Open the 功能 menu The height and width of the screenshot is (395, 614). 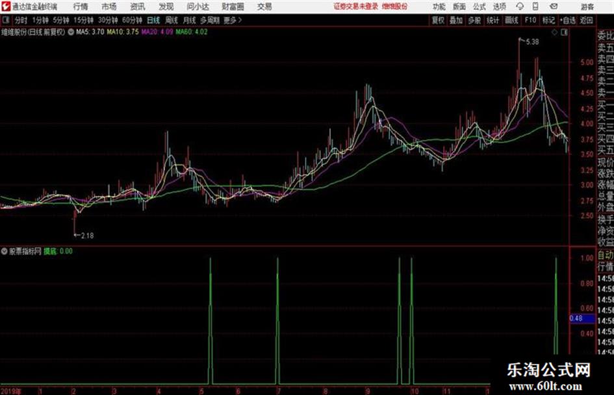tap(439, 6)
